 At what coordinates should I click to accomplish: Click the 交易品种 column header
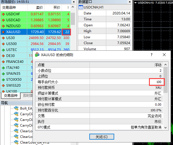click(14, 8)
